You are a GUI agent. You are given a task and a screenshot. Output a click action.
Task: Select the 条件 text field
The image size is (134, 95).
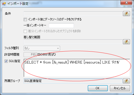pyautogui.click(x=73, y=14)
